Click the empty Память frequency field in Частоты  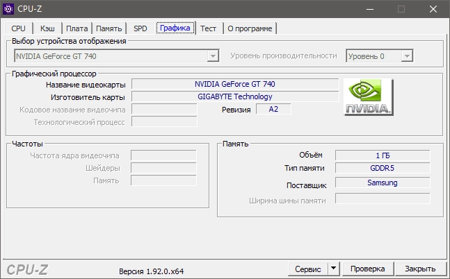(x=163, y=180)
